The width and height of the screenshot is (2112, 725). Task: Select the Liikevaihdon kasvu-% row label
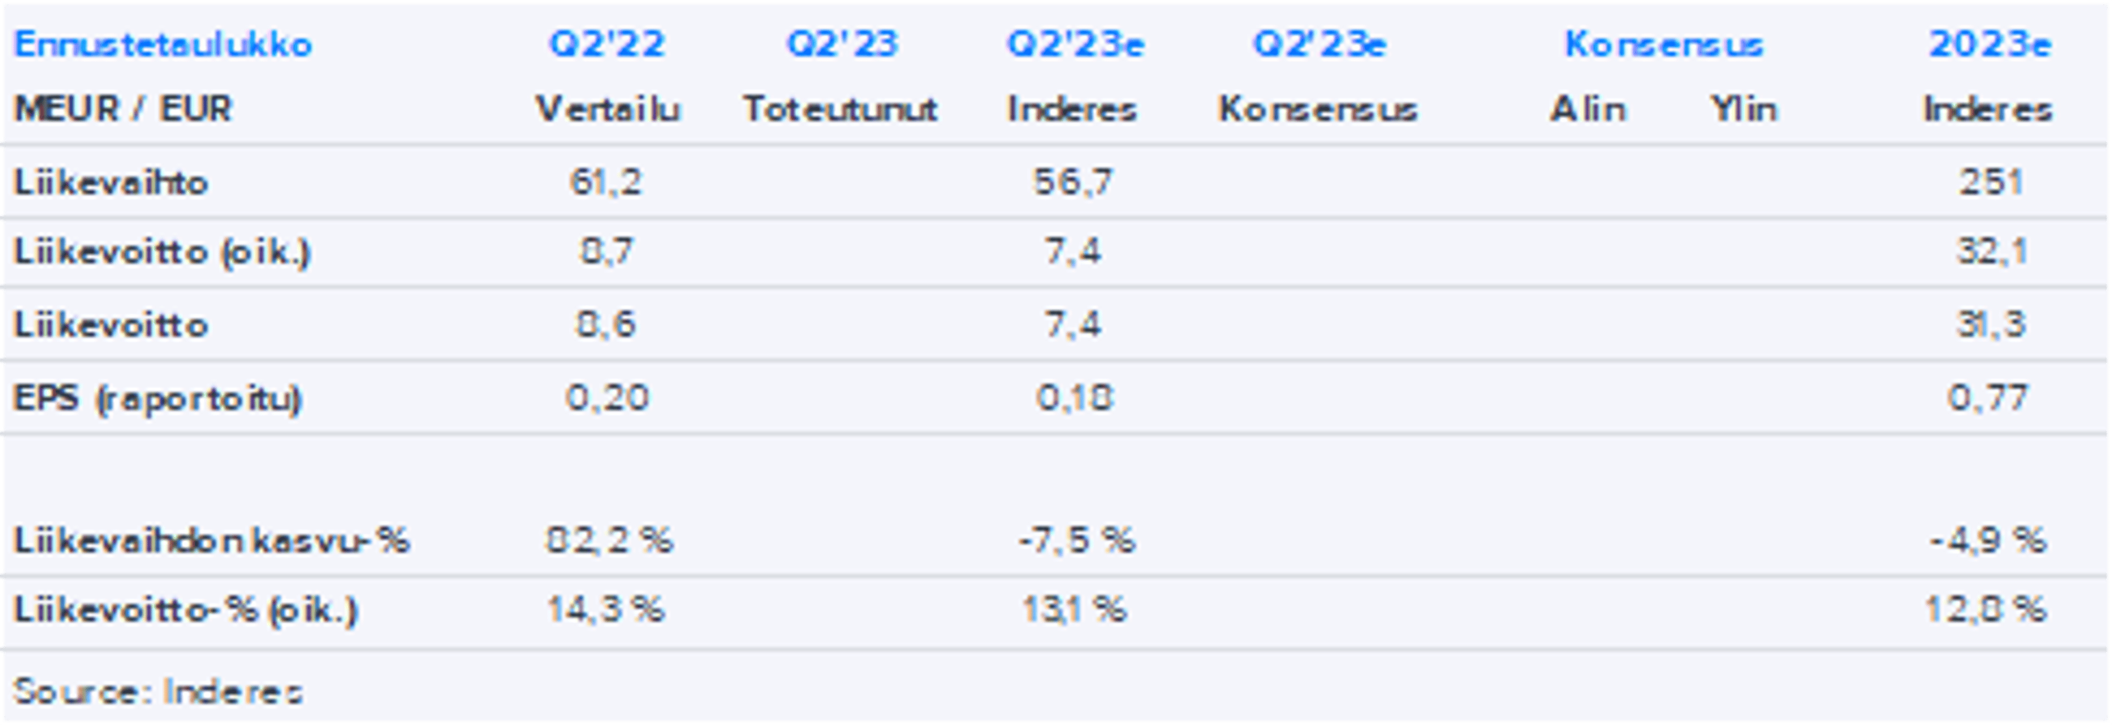211,541
